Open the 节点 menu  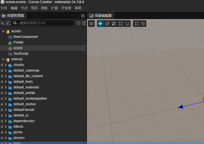(x=24, y=8)
